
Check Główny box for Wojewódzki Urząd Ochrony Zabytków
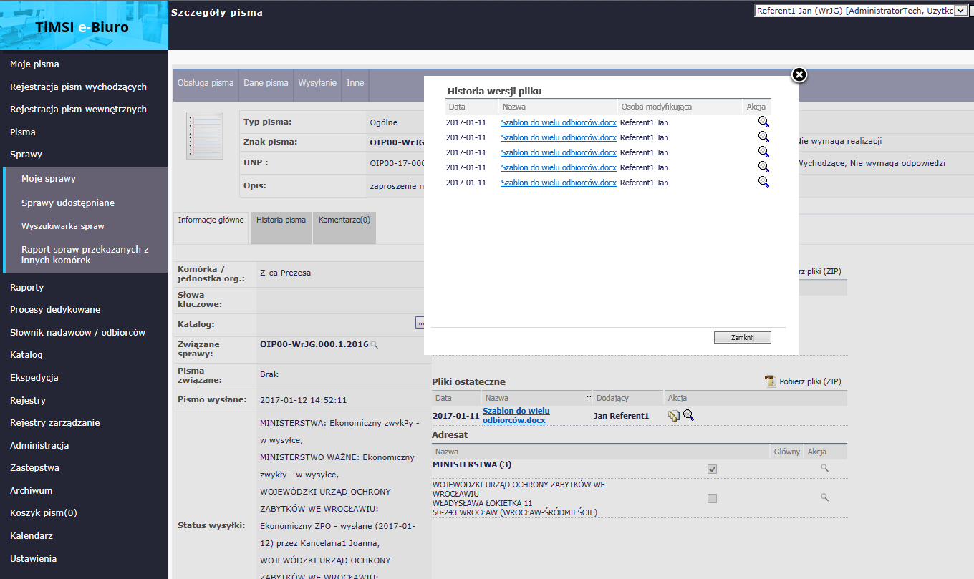point(712,498)
